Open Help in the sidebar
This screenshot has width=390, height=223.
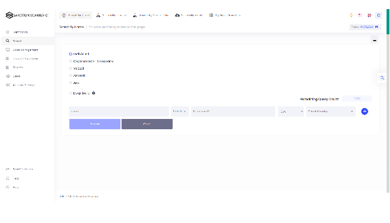pyautogui.click(x=28, y=178)
